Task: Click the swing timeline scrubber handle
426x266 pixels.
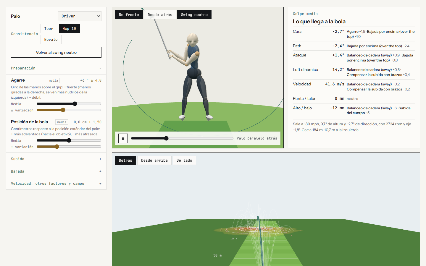Action: pyautogui.click(x=166, y=138)
